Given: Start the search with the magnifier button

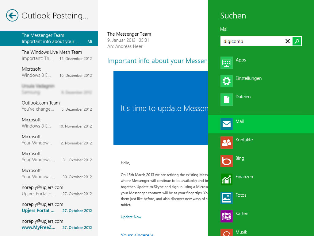Looking at the screenshot, I should (297, 41).
